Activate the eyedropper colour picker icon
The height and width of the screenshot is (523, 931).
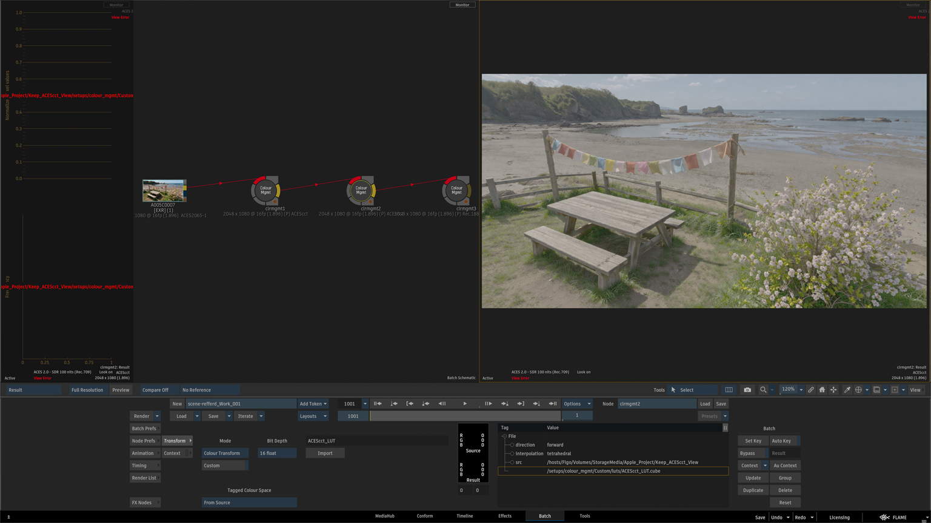(x=847, y=390)
